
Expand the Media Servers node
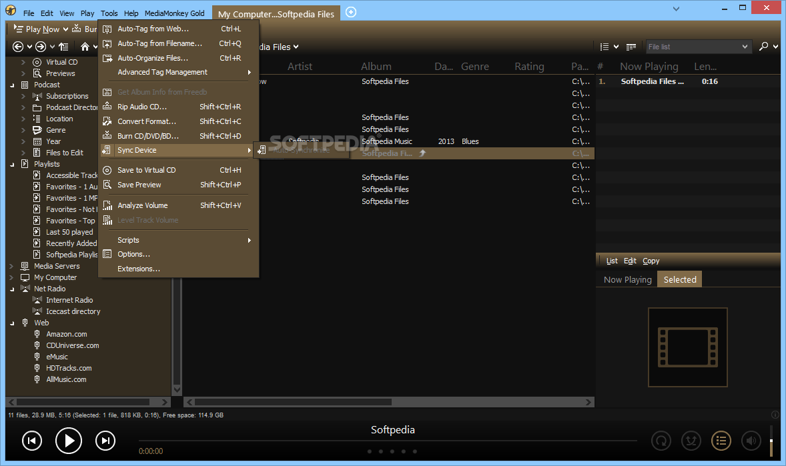pyautogui.click(x=12, y=266)
